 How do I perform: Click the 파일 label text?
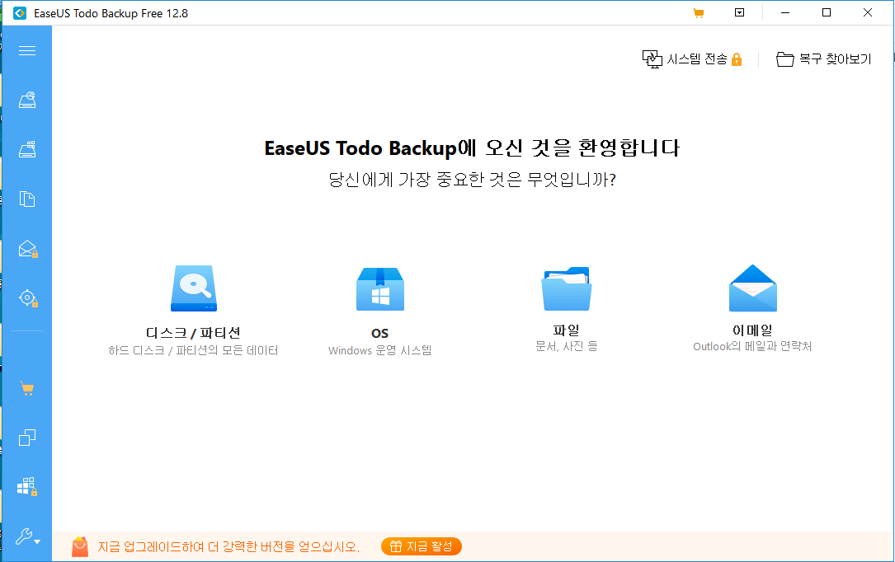click(566, 330)
